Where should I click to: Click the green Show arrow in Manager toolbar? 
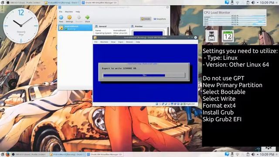[x=87, y=17]
